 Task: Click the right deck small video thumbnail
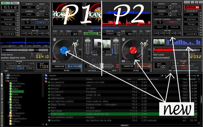coord(159,42)
